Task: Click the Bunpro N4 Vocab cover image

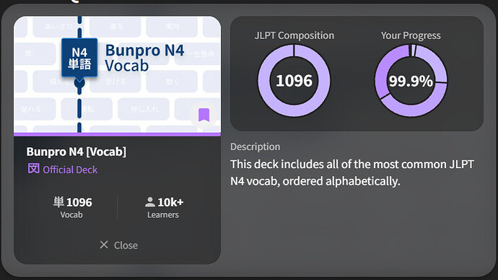Action: (117, 74)
